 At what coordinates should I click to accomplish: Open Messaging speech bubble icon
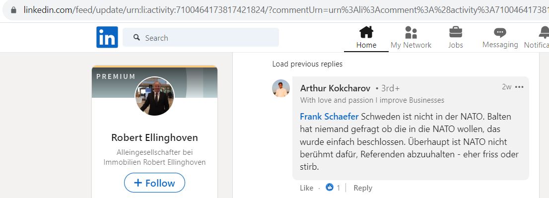point(500,33)
